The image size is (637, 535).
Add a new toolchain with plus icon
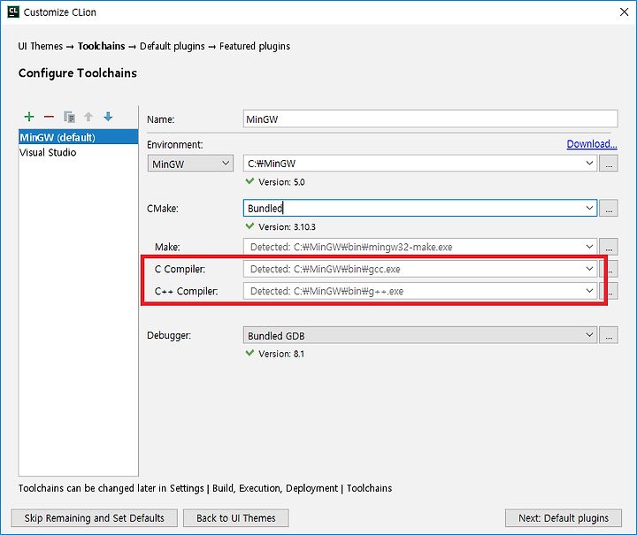pos(29,117)
